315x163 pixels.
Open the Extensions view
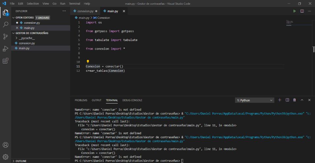[6, 61]
